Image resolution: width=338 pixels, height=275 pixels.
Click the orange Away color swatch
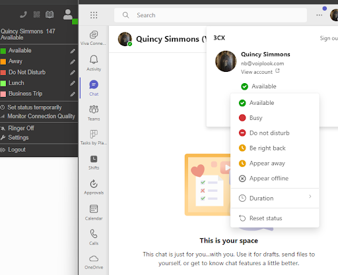pyautogui.click(x=3, y=61)
